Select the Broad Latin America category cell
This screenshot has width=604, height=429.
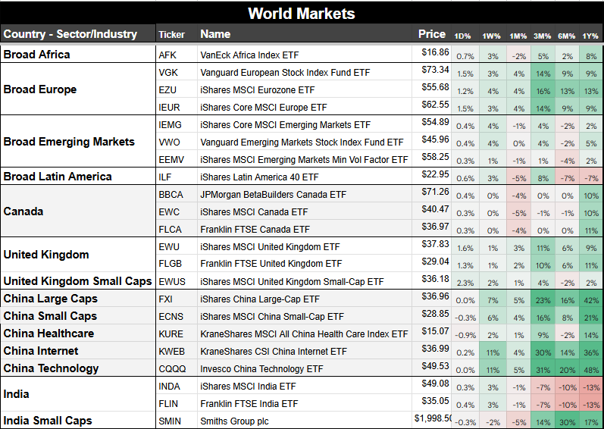click(x=78, y=177)
